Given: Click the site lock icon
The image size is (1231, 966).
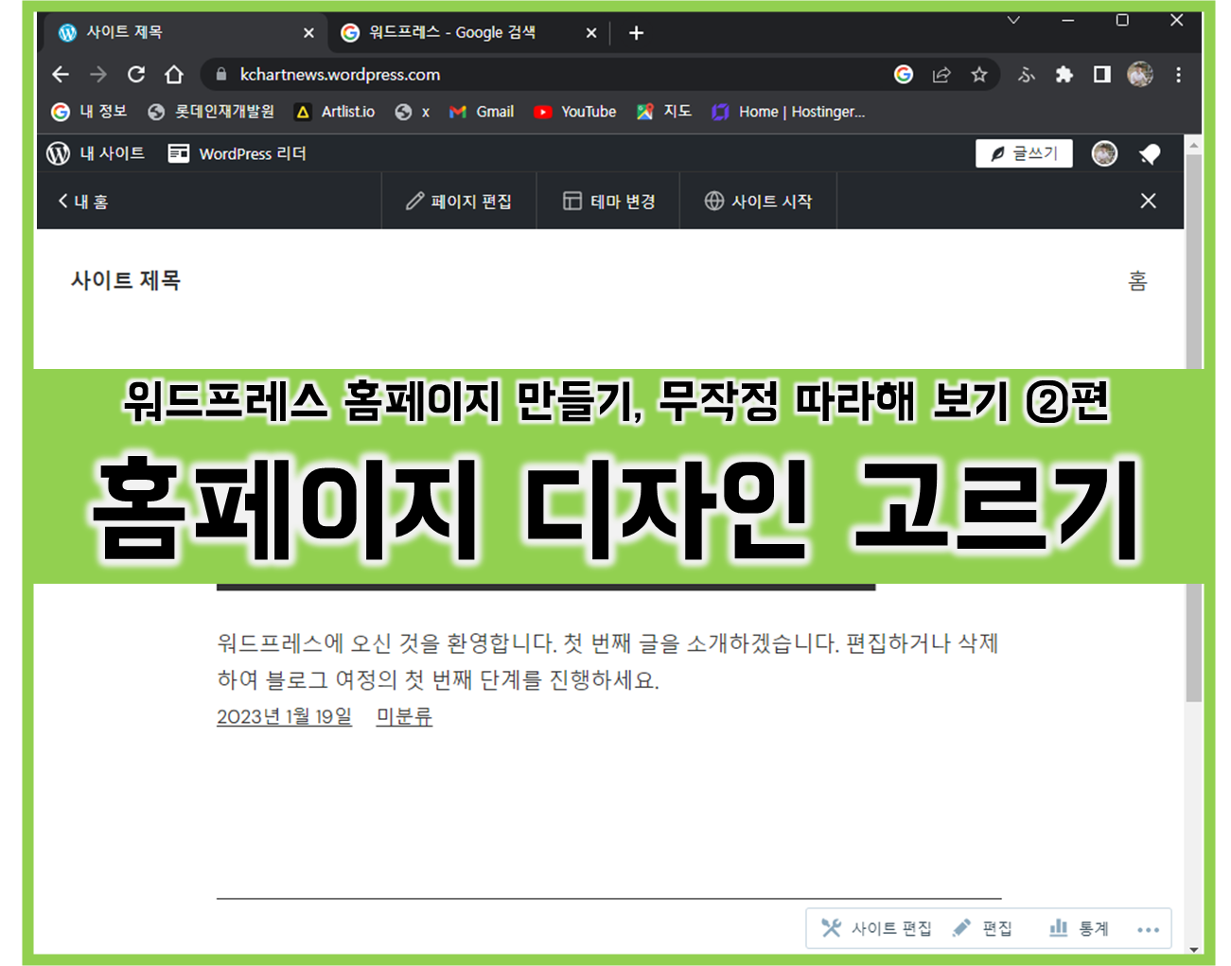Looking at the screenshot, I should click(221, 74).
